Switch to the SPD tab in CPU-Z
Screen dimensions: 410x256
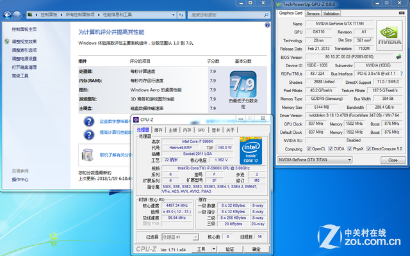201,130
